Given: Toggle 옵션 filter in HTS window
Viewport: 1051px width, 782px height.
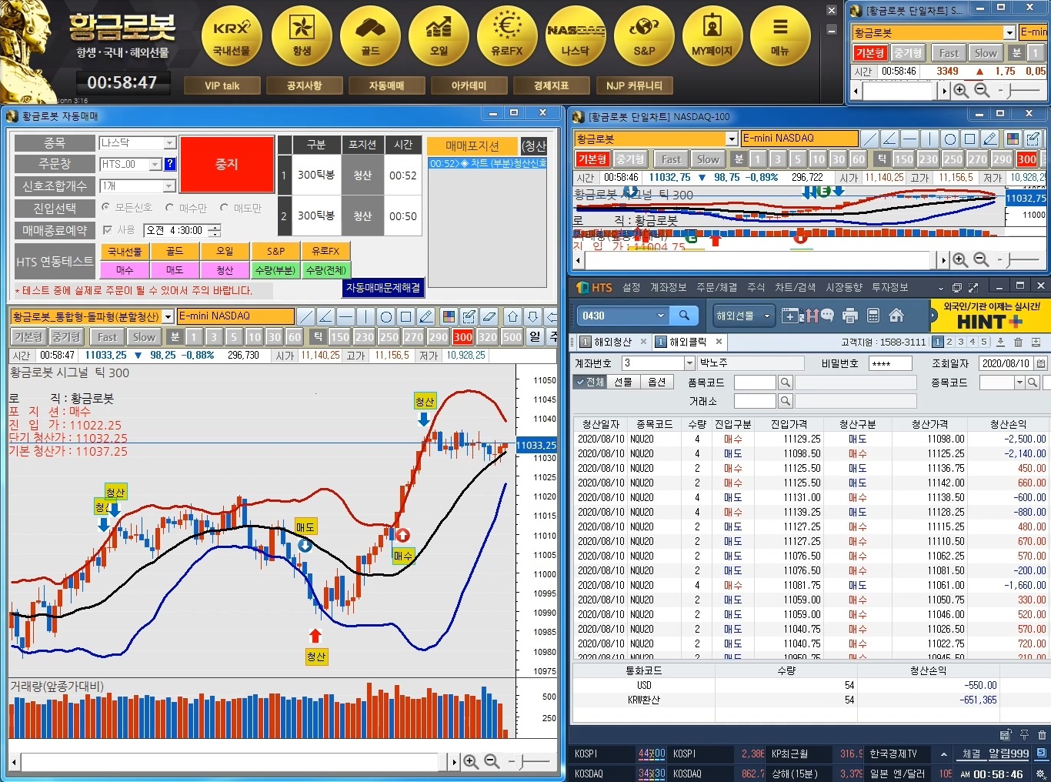Looking at the screenshot, I should [x=656, y=382].
